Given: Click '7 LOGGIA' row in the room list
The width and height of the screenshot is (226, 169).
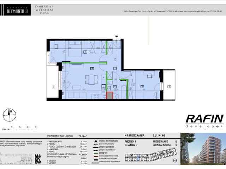Looking at the screenshot, I should (x=67, y=163).
